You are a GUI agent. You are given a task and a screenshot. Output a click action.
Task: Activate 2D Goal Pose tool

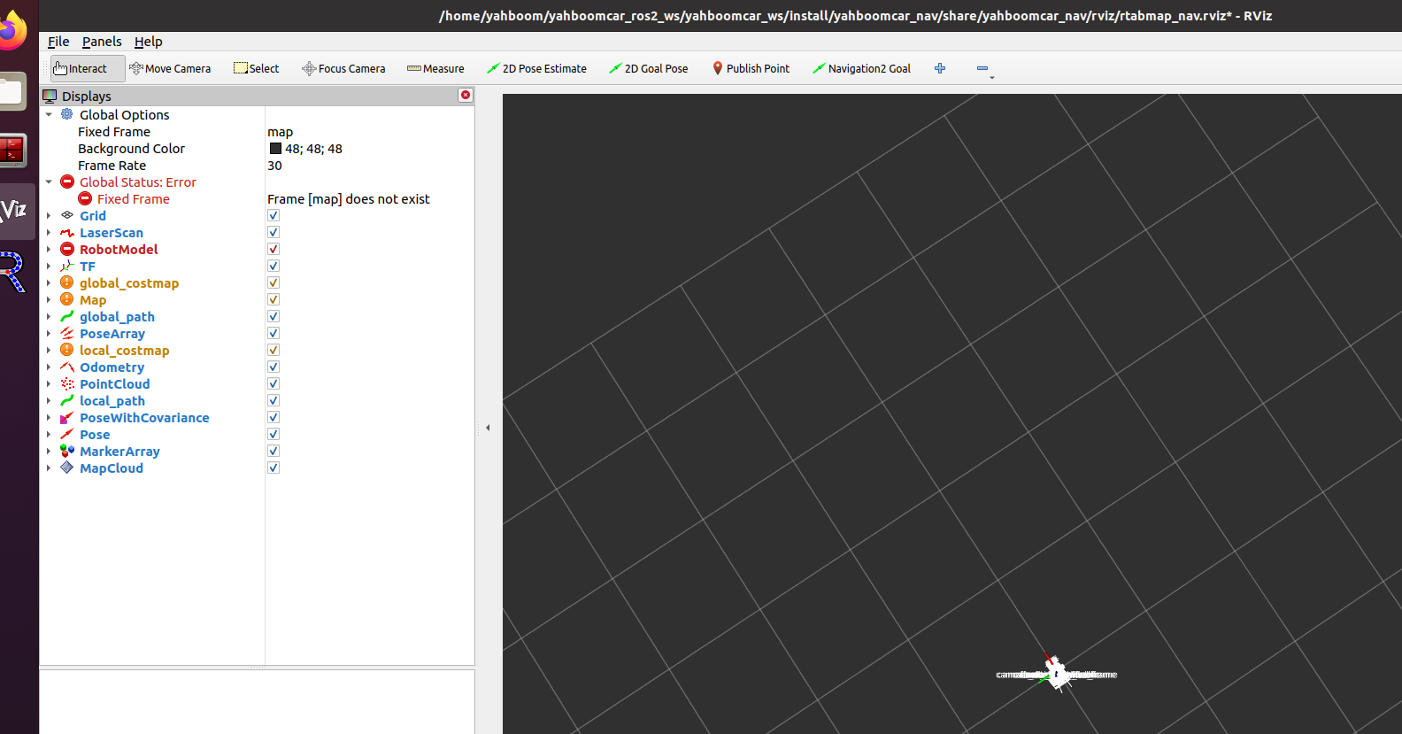[x=648, y=68]
